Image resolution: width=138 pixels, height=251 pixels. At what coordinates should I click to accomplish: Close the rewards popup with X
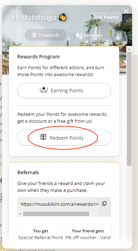tap(126, 11)
